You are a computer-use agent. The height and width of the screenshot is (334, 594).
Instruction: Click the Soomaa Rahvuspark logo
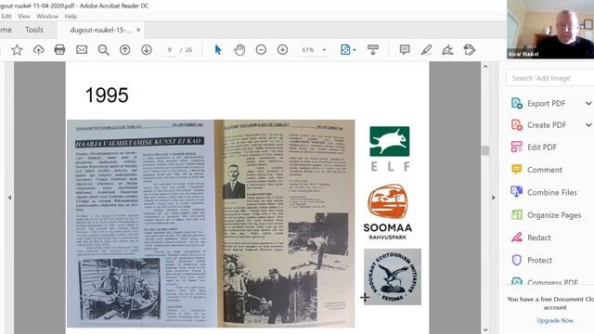click(x=388, y=212)
